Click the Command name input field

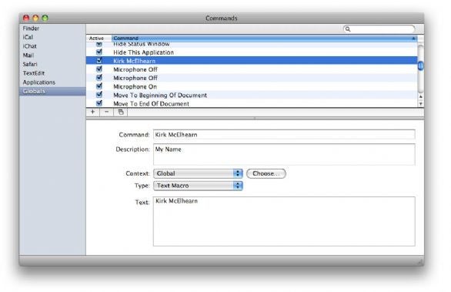(284, 135)
